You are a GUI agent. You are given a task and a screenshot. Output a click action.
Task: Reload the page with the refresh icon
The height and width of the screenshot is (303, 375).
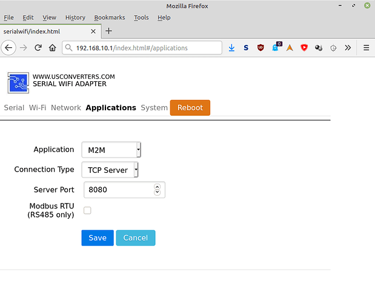tap(38, 48)
